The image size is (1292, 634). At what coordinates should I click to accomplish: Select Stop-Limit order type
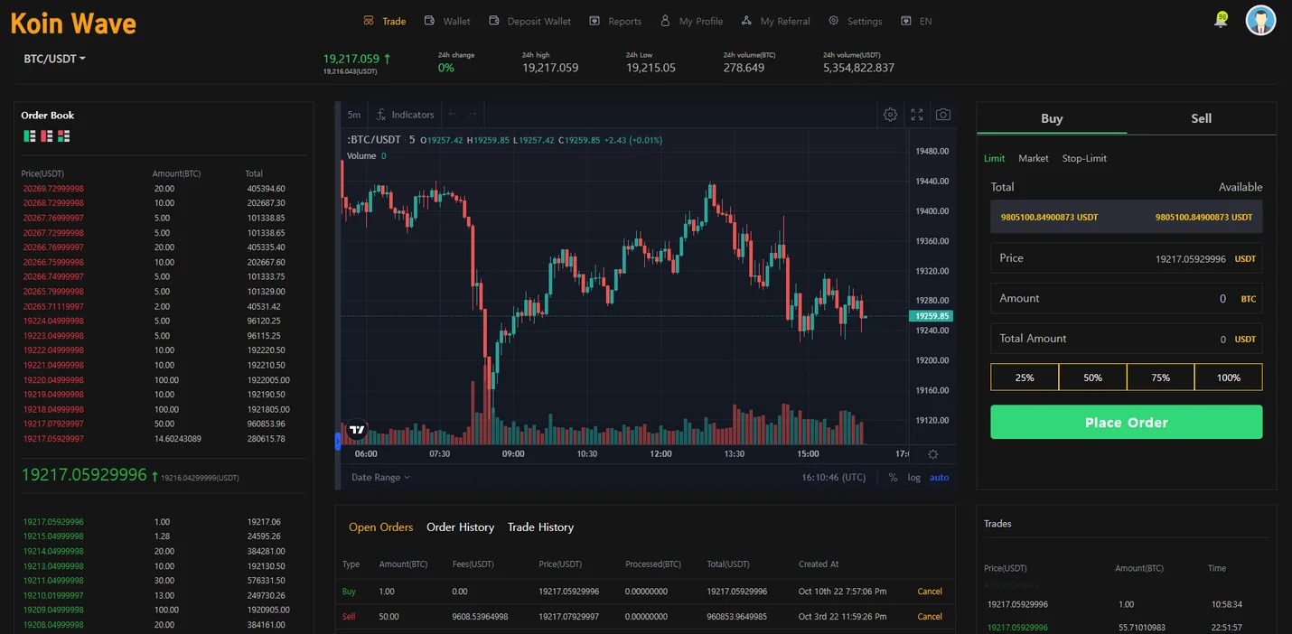[1084, 158]
